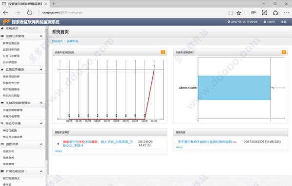Collapse the 监测任务管理 sidebar section
This screenshot has width=292, height=186.
click(x=41, y=36)
